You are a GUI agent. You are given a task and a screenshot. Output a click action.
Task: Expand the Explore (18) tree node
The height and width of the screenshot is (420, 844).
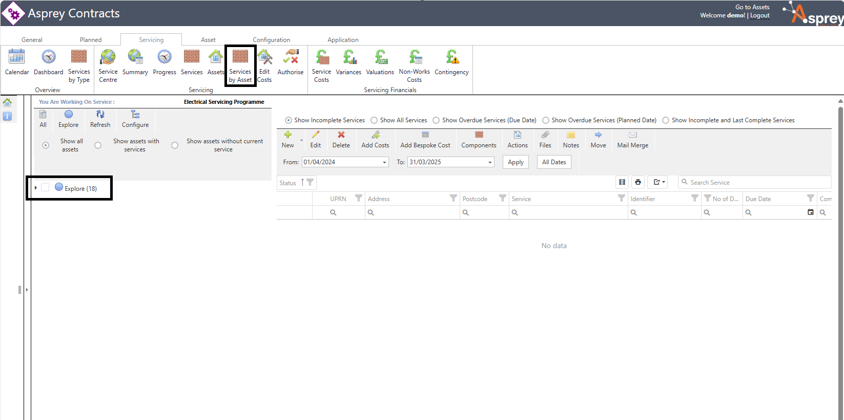pyautogui.click(x=35, y=188)
